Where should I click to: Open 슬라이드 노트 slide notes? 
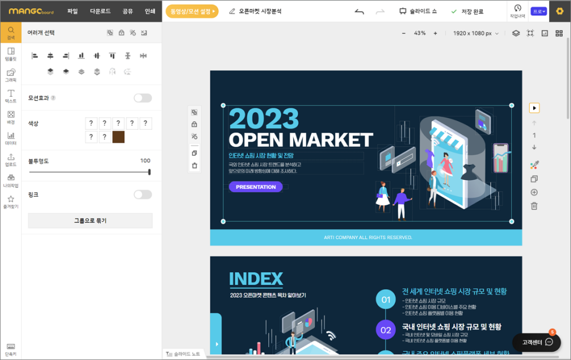(183, 354)
